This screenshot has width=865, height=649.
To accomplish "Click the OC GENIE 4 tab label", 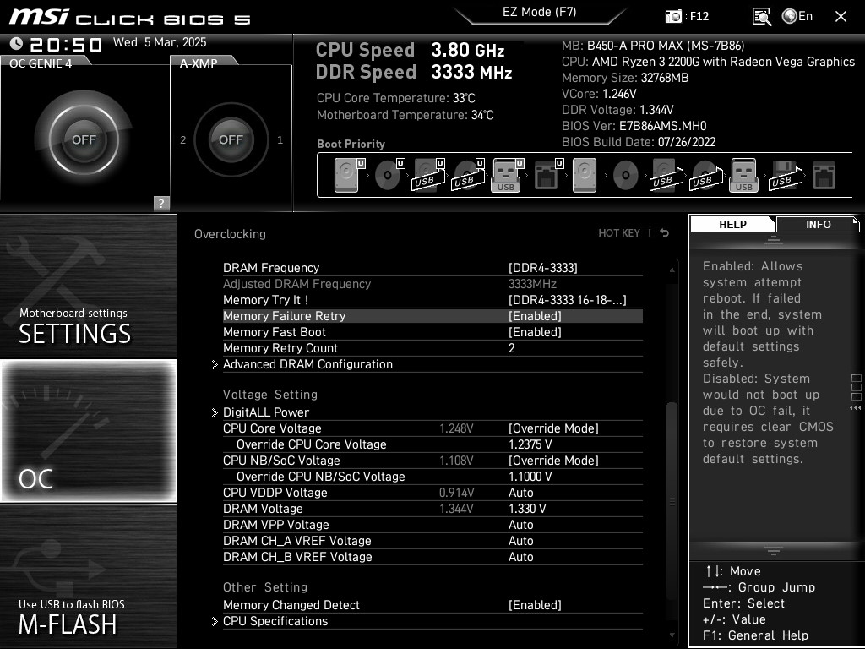I will tap(41, 63).
